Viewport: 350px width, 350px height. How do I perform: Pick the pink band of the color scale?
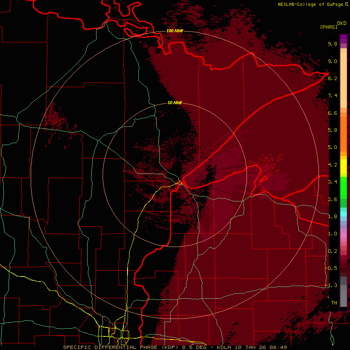pyautogui.click(x=343, y=236)
